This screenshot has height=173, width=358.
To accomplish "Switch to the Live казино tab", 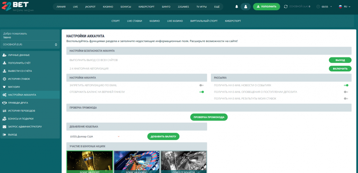I will [x=175, y=21].
